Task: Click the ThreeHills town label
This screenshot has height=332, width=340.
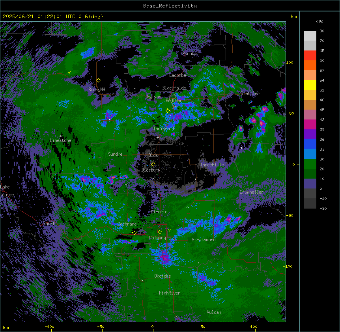Action: pyautogui.click(x=212, y=165)
